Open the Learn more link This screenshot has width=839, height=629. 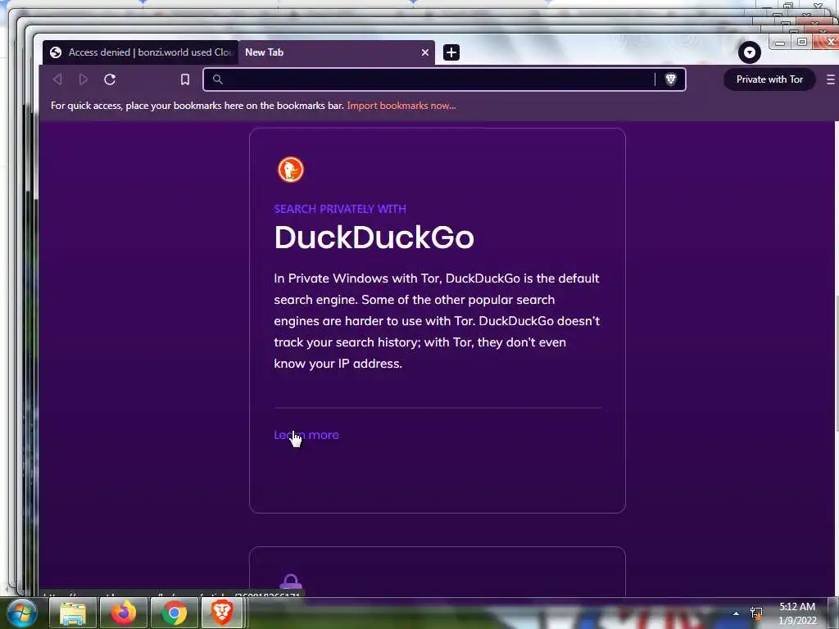[x=306, y=435]
